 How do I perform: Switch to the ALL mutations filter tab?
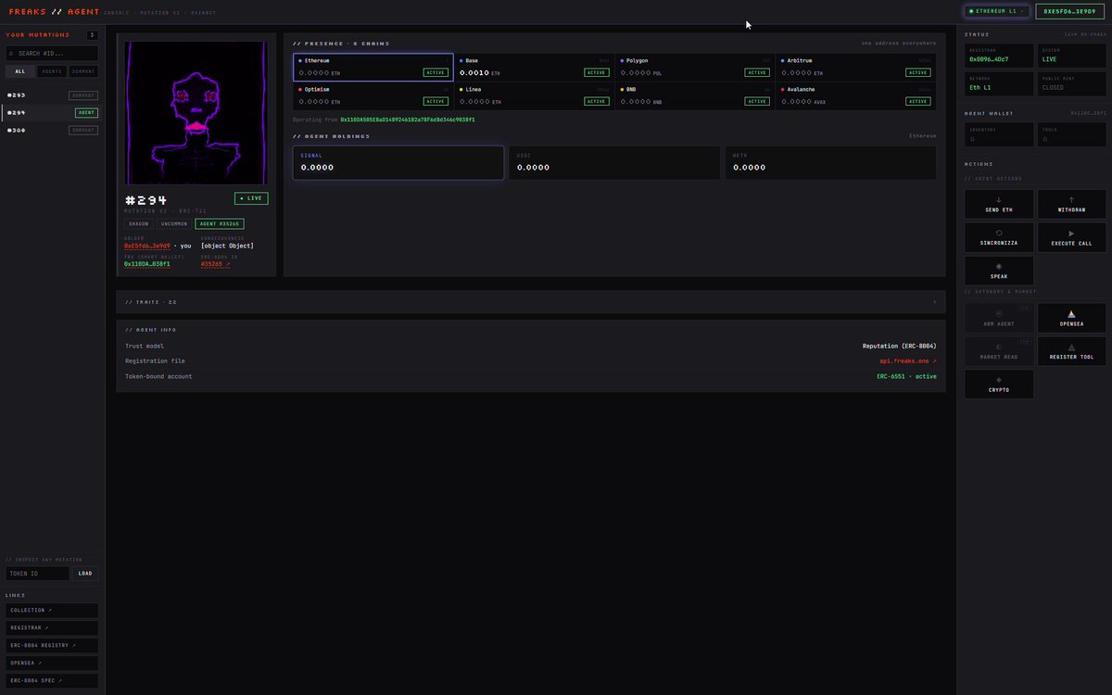point(19,71)
